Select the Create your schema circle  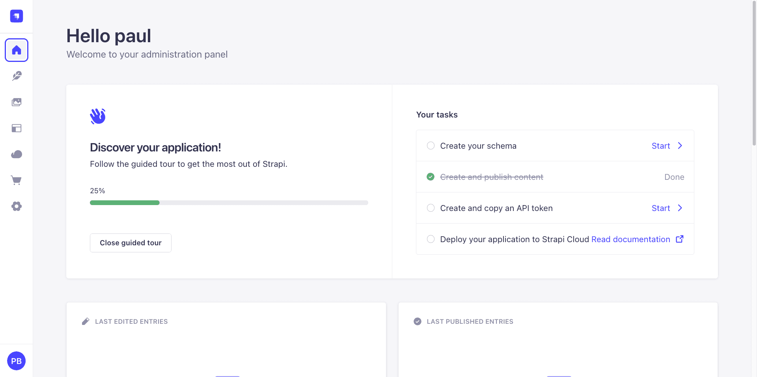coord(431,146)
